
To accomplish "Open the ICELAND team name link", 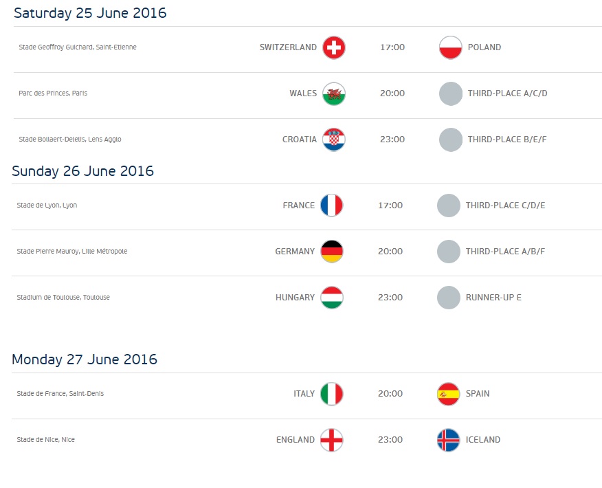I will [x=483, y=440].
